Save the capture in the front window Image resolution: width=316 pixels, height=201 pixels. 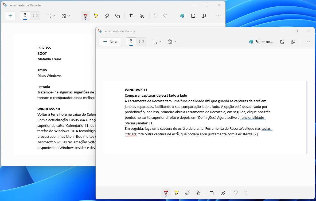[282, 42]
